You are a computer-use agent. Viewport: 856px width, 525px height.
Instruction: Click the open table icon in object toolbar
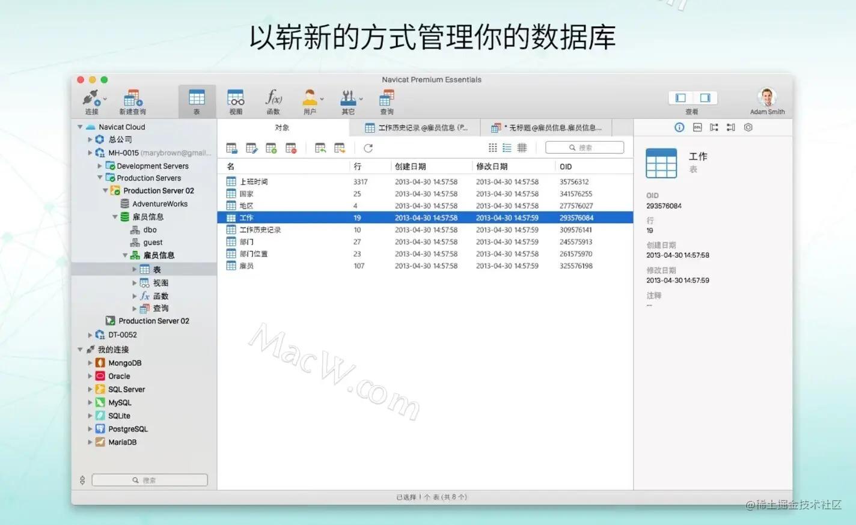pyautogui.click(x=232, y=148)
